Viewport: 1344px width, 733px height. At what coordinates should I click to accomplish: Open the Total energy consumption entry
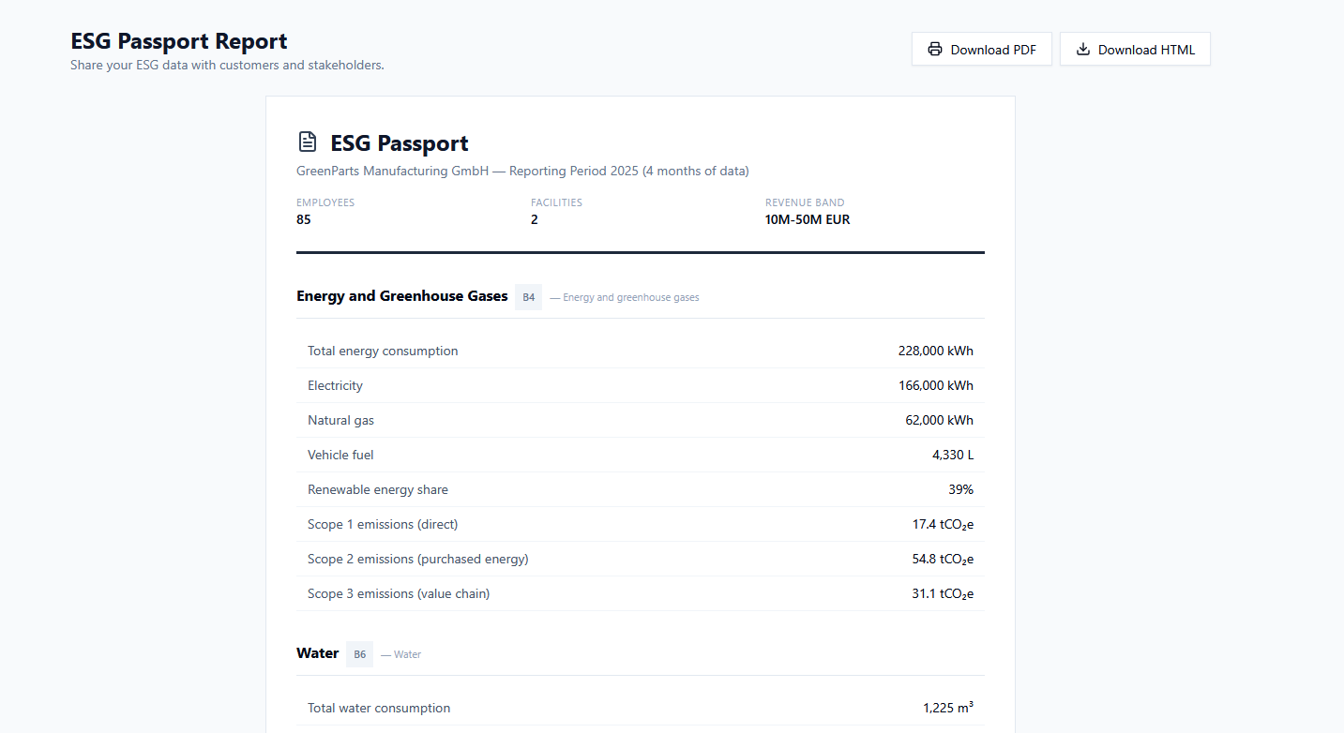pos(383,351)
